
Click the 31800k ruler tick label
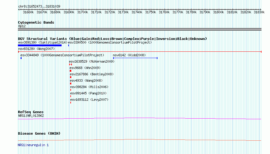click(x=218, y=12)
